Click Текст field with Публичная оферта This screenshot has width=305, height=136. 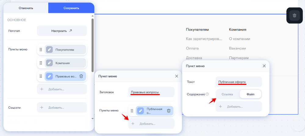coord(239,82)
